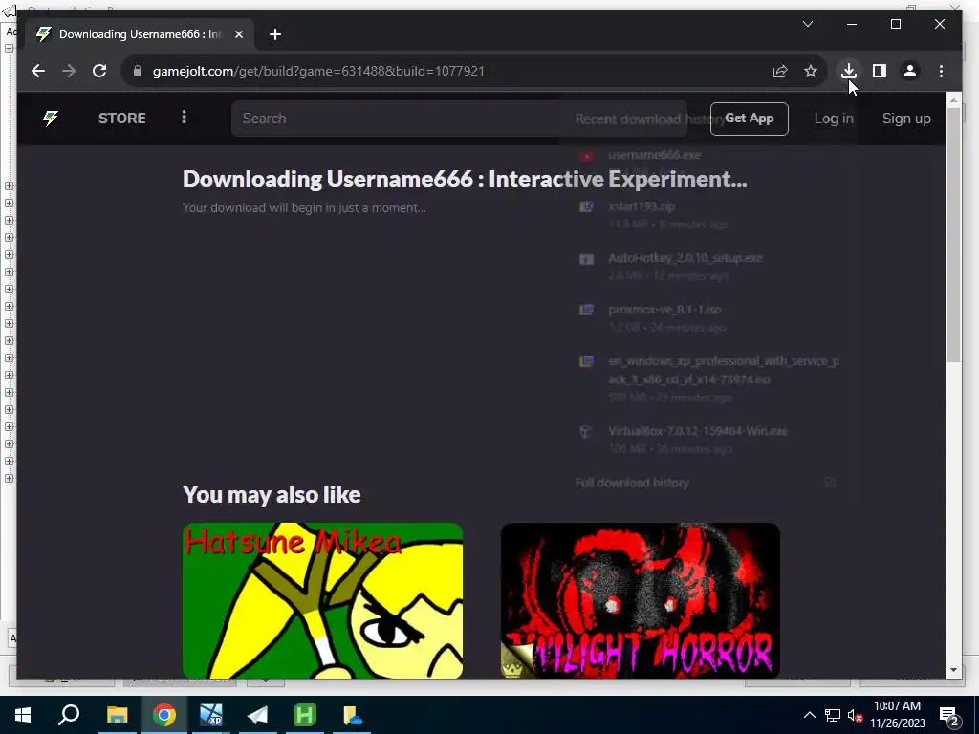
Task: Go back using Chrome's back arrow
Action: (38, 71)
